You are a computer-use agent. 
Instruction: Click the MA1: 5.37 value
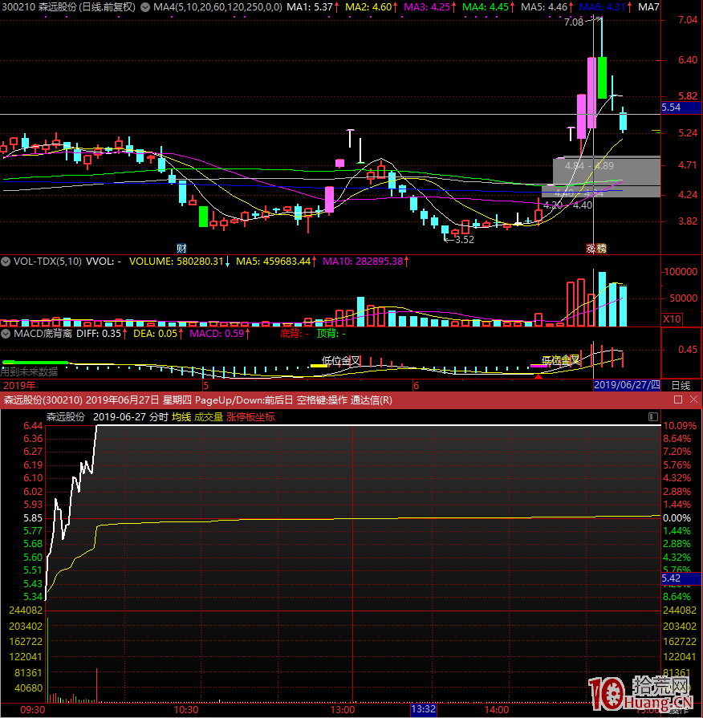tap(310, 7)
